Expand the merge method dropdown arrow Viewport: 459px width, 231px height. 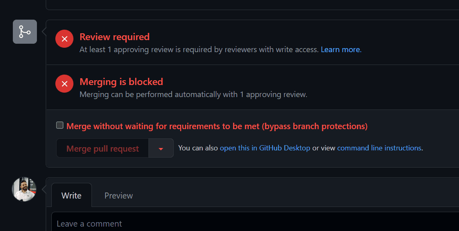click(x=161, y=148)
